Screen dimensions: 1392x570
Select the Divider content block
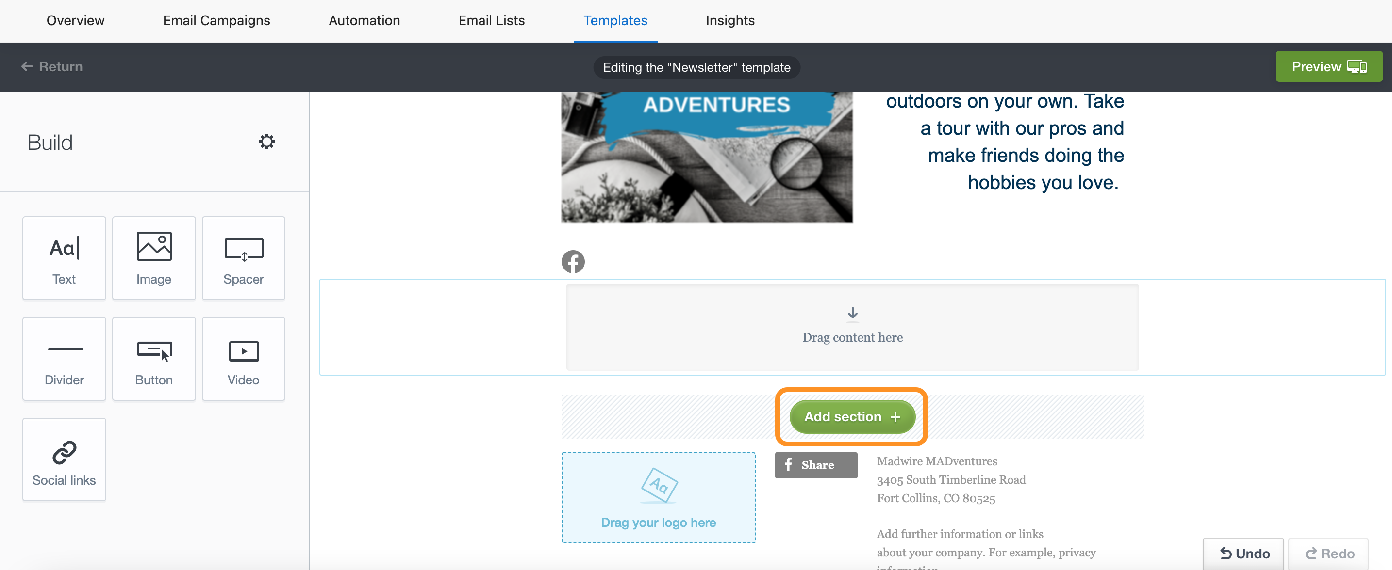(x=64, y=358)
